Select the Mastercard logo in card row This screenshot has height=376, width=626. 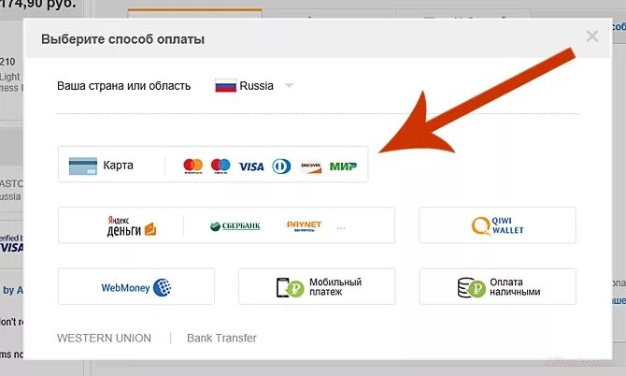[x=192, y=166]
